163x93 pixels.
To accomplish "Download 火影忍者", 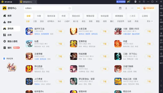I will point(105,31).
